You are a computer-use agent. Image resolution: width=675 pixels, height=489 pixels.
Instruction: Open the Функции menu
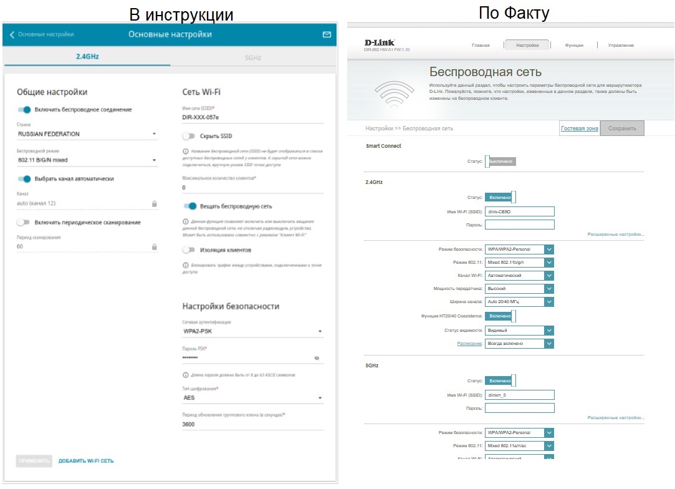coord(574,46)
